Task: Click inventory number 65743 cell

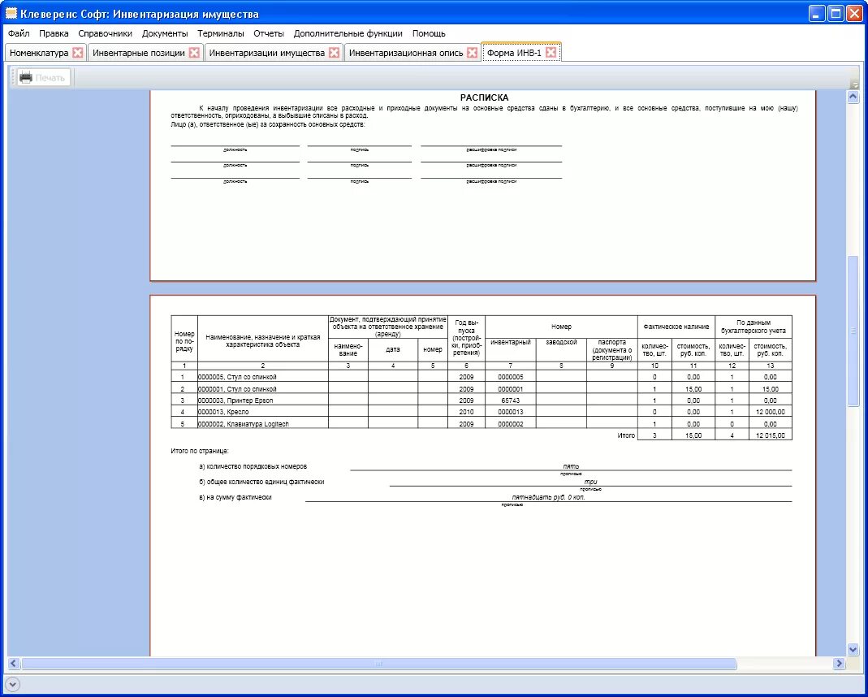Action: pos(511,400)
